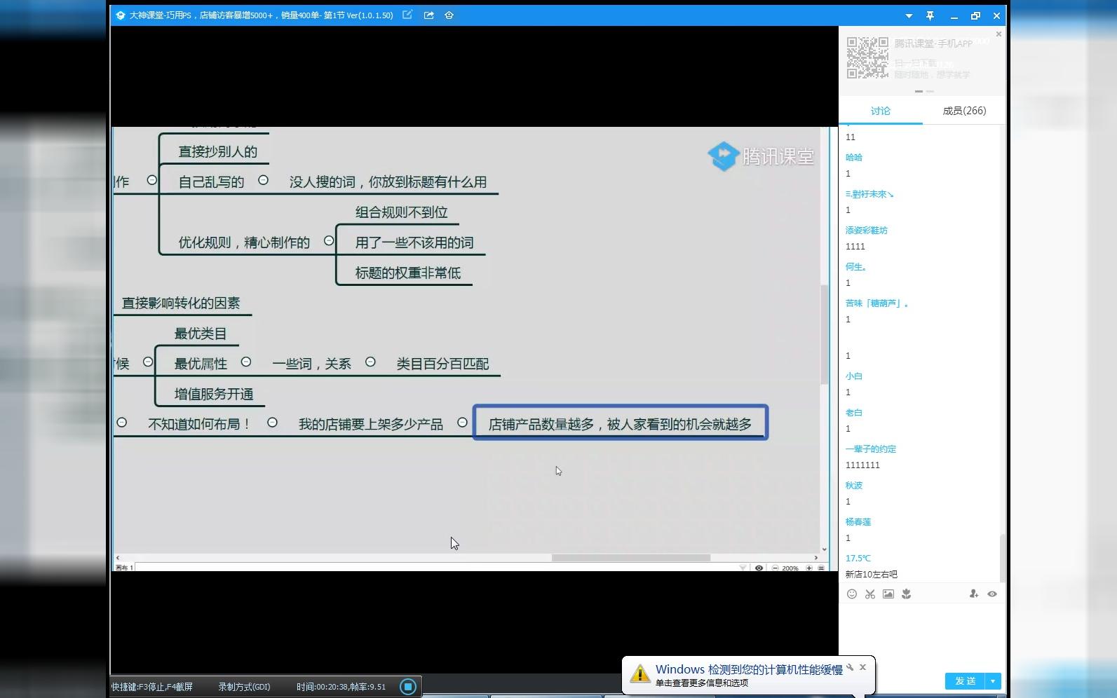Image resolution: width=1117 pixels, height=698 pixels.
Task: Click the Tencent Classroom logo in title bar
Action: [120, 15]
